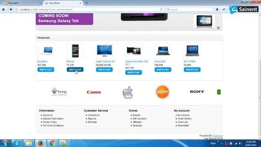Click the volume speaker tray icon

click(x=240, y=143)
